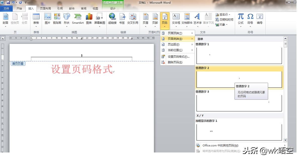
Task: Insert a shape via the 形状 icon
Action: 66,19
